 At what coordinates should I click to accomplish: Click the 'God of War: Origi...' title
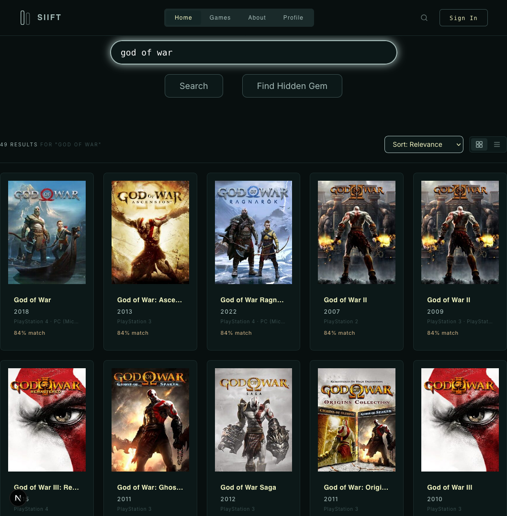[x=356, y=487]
